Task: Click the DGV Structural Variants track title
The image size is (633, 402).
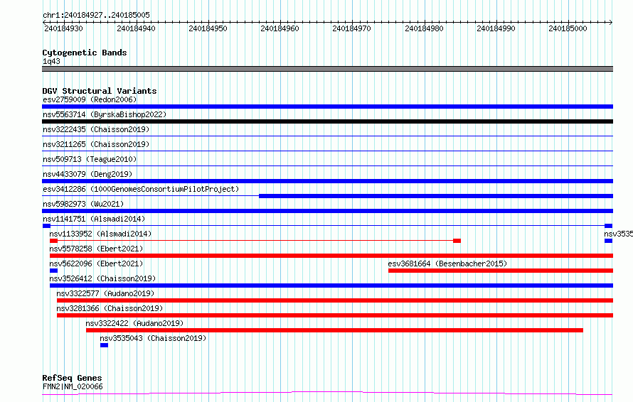Action: (100, 91)
